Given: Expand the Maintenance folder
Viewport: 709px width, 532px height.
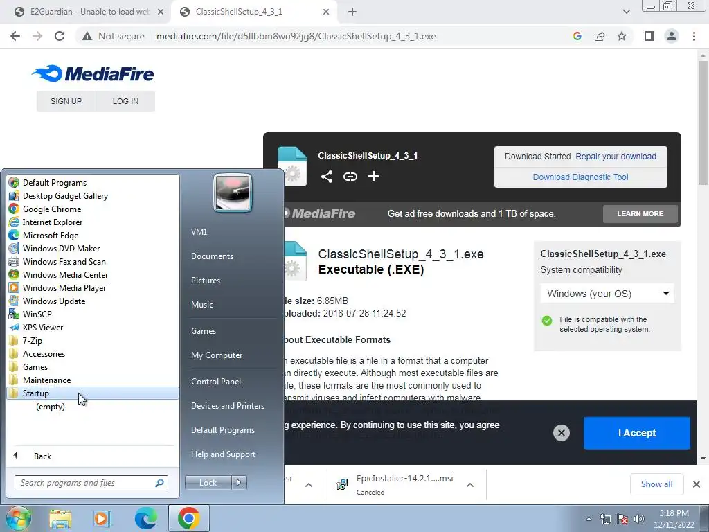Looking at the screenshot, I should click(x=93, y=380).
